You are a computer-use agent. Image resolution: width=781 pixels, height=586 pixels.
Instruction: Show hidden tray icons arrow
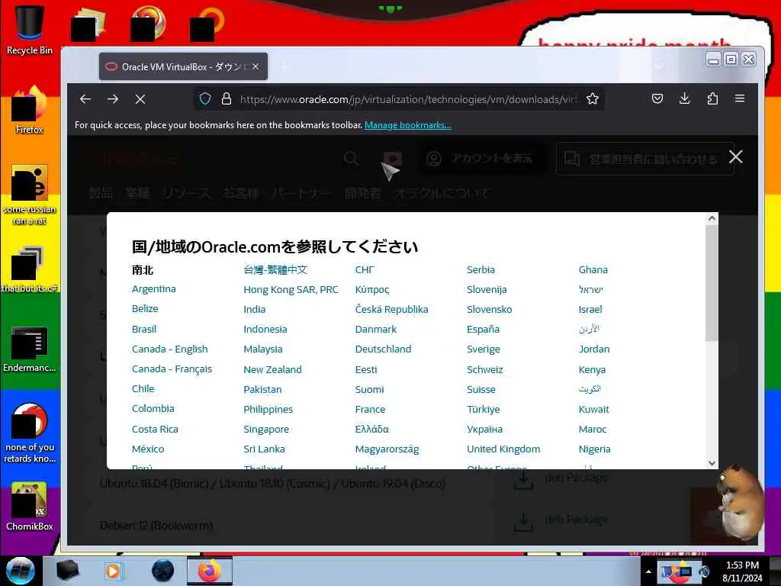click(648, 572)
